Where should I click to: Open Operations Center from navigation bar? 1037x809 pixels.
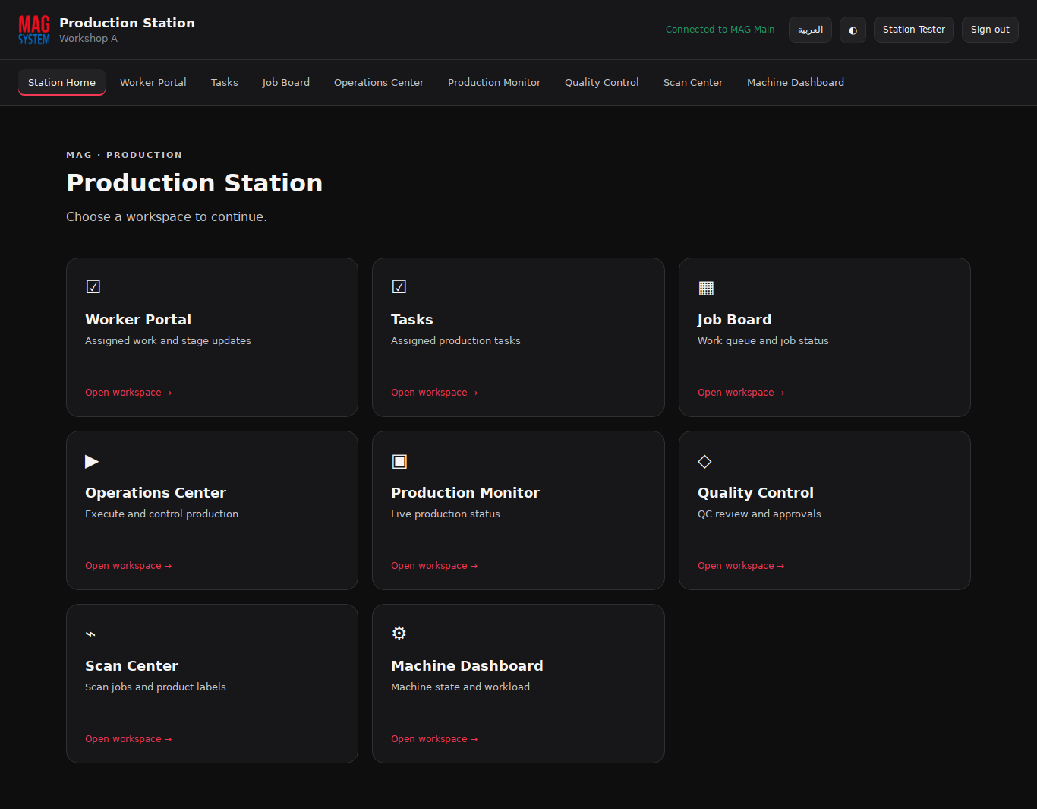(x=379, y=82)
